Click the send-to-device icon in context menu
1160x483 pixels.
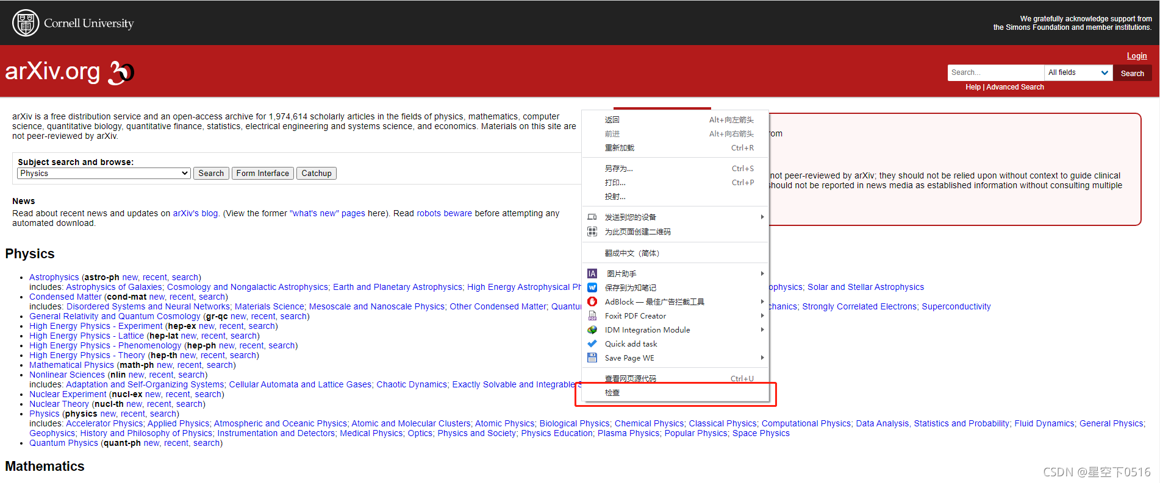click(x=592, y=217)
